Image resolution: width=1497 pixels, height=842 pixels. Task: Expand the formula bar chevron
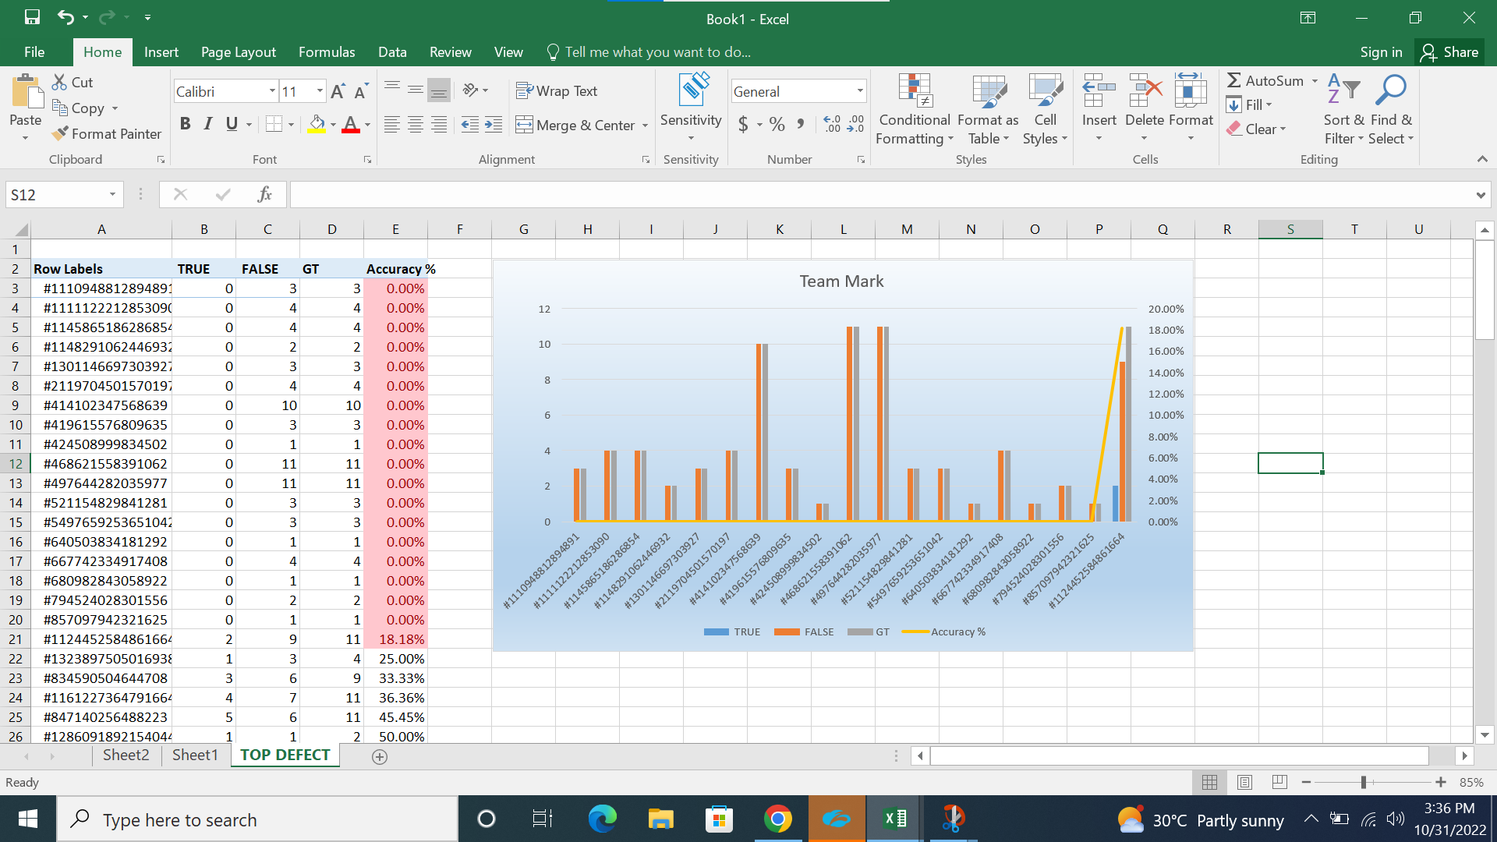[1480, 195]
